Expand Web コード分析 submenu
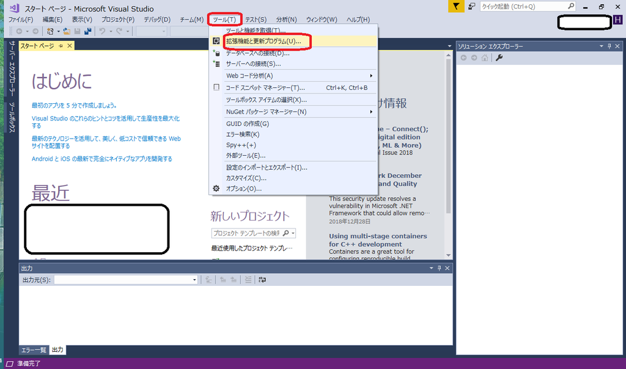 [371, 76]
